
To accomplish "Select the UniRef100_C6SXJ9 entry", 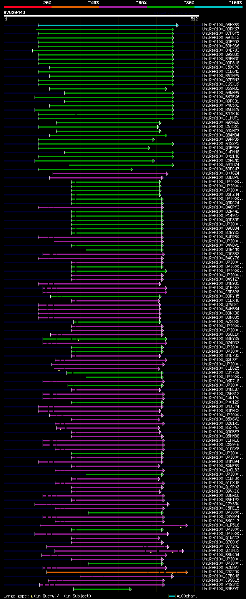I will tap(221, 84).
